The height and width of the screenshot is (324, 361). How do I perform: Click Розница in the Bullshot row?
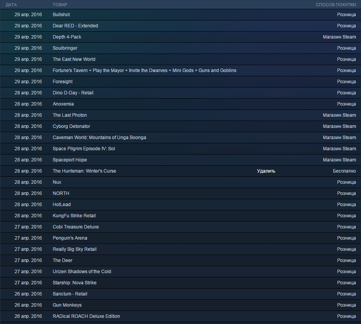[346, 15]
